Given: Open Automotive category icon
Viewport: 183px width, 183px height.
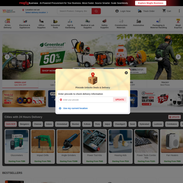Looking at the screenshot, I should [x=138, y=21].
